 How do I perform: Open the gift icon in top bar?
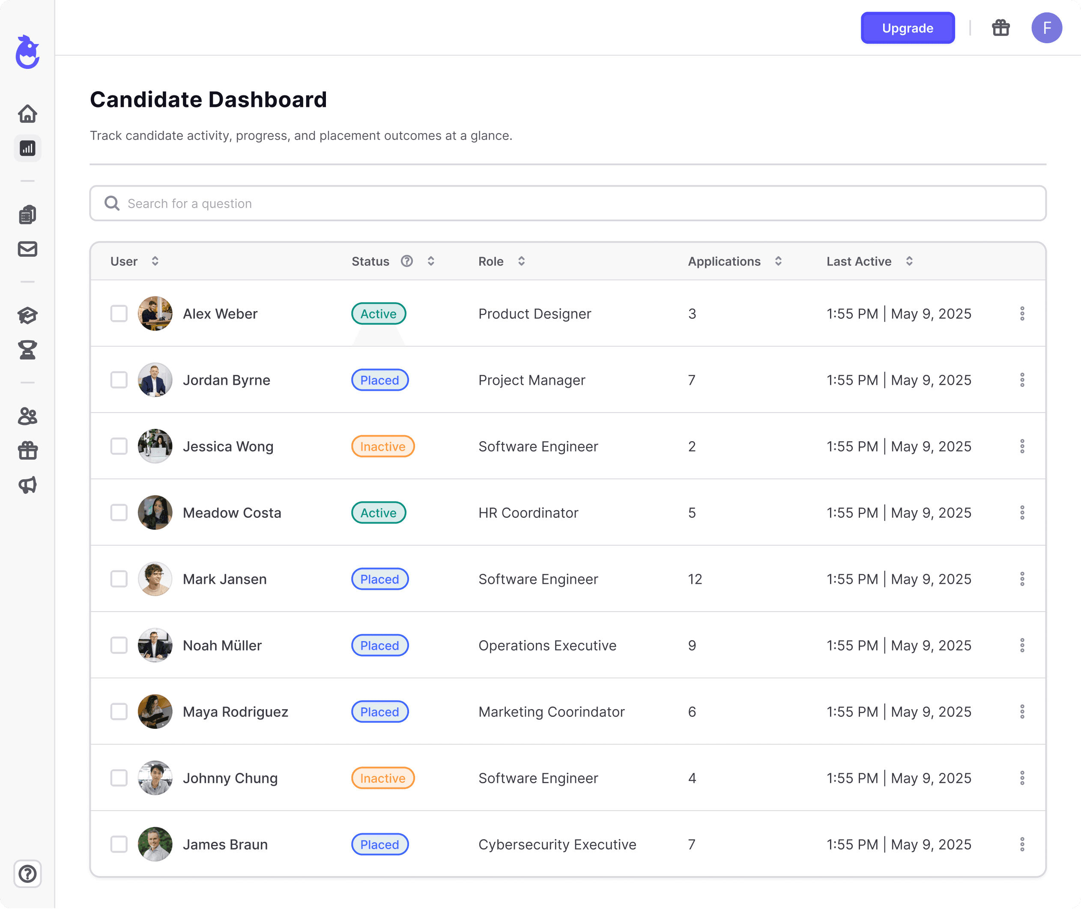tap(1000, 28)
